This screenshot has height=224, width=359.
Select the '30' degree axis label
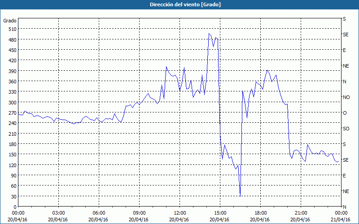point(14,197)
